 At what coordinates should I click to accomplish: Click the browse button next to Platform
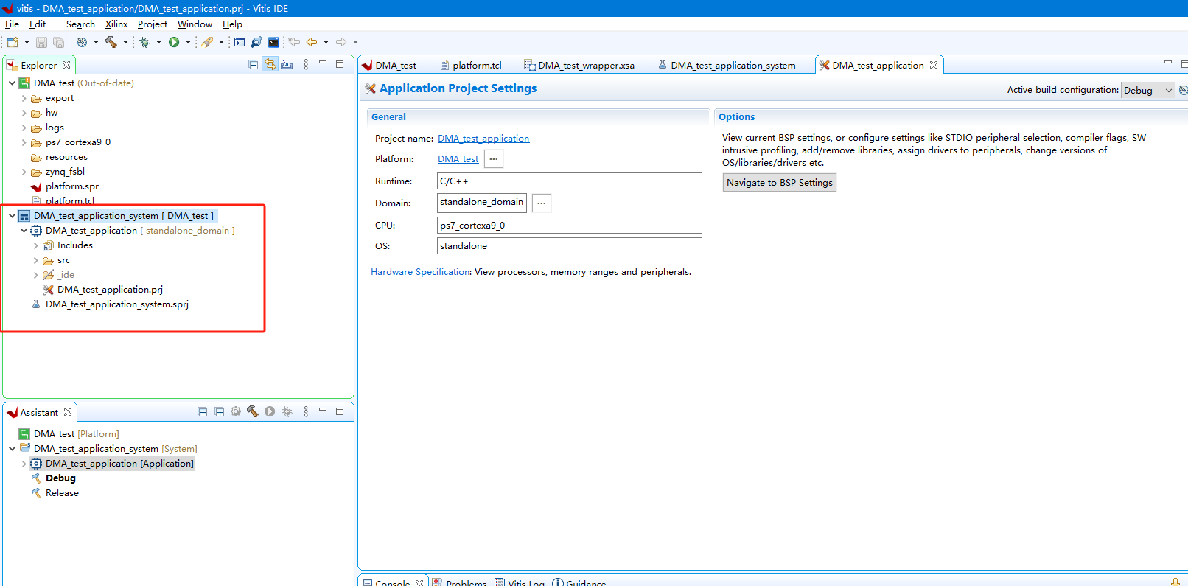click(x=494, y=159)
